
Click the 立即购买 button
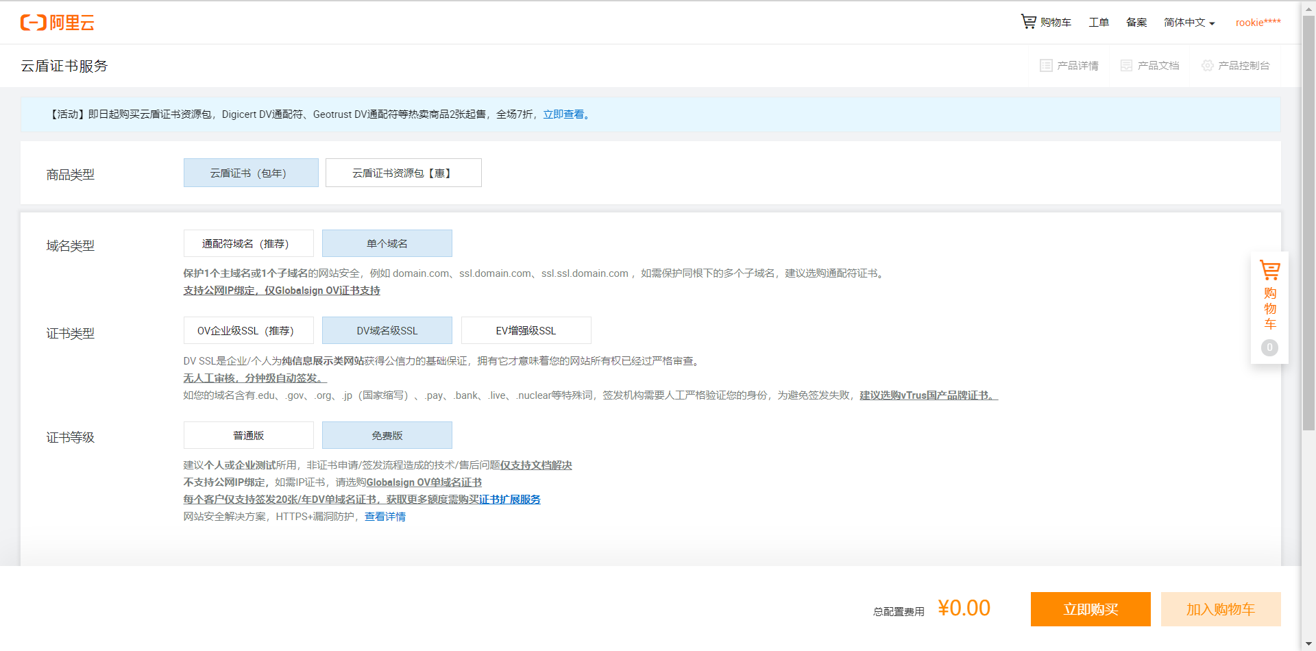point(1090,609)
